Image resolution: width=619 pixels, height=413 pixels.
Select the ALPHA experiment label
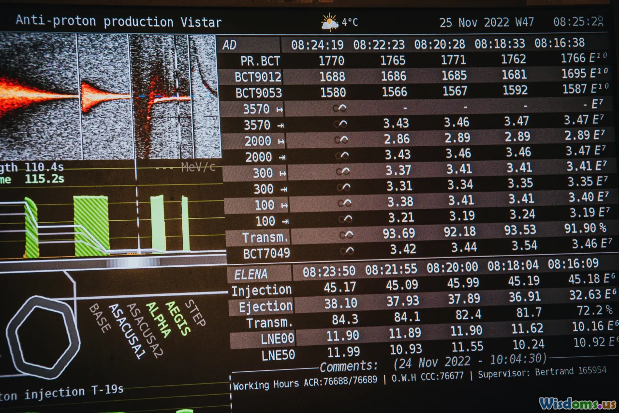[x=158, y=320]
